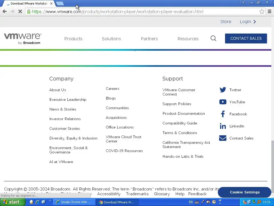
Task: Open the Resources menu
Action: (x=188, y=39)
